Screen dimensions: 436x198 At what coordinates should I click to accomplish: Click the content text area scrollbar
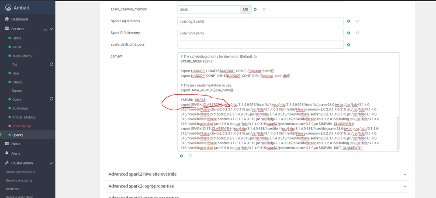398,133
